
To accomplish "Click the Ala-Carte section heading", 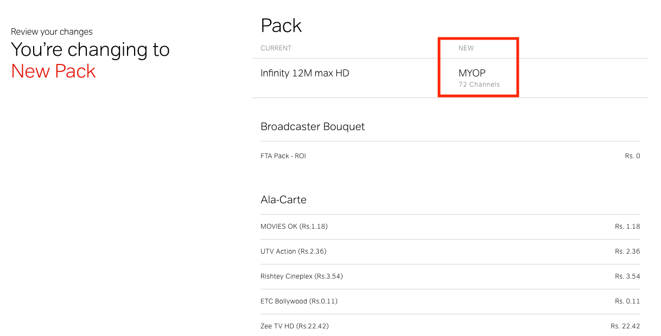I will coord(283,199).
